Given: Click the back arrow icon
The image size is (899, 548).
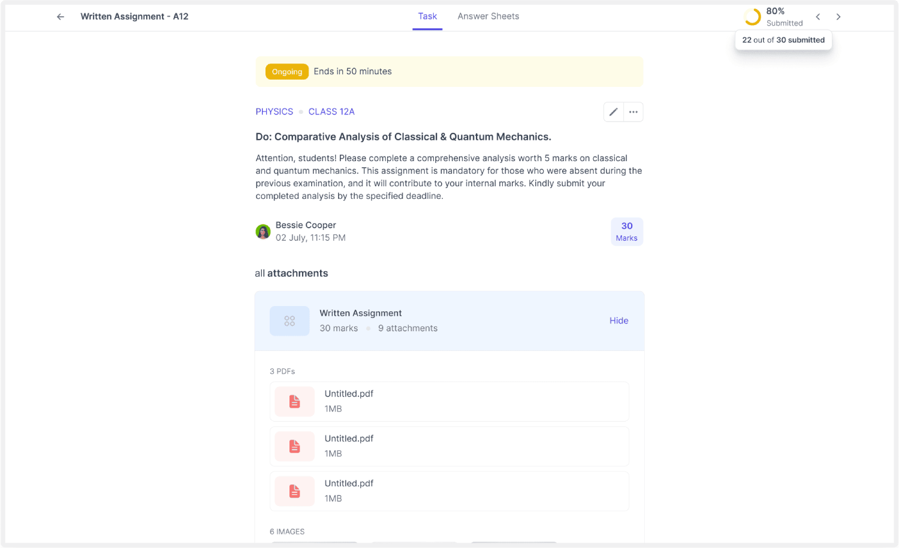Looking at the screenshot, I should pos(61,17).
